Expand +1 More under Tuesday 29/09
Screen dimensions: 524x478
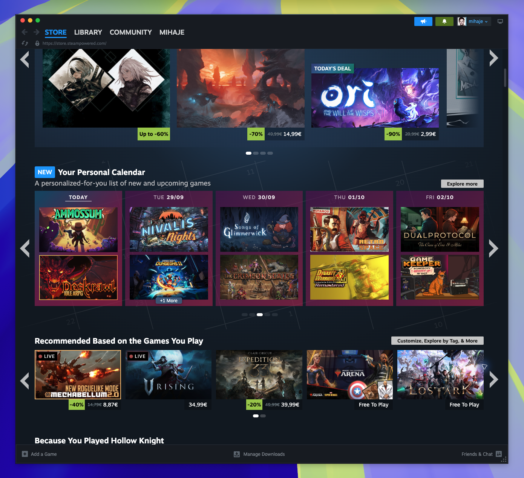tap(169, 300)
